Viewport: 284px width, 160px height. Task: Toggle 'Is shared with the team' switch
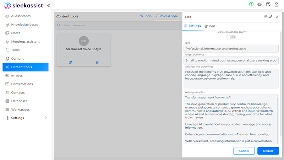click(231, 37)
